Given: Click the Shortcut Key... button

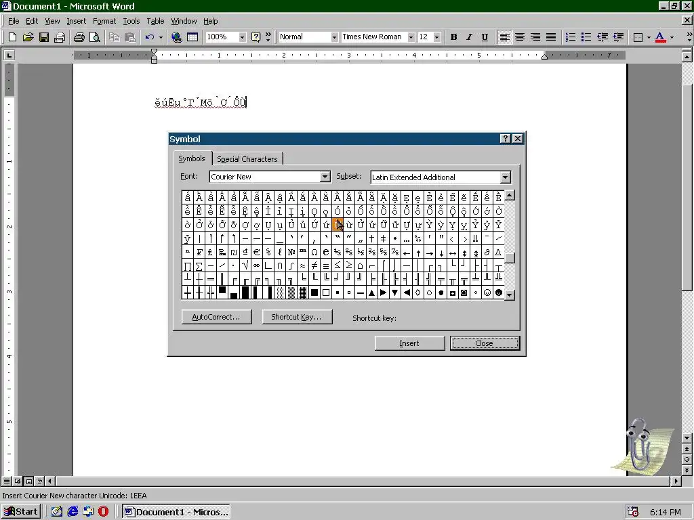Looking at the screenshot, I should click(x=297, y=317).
